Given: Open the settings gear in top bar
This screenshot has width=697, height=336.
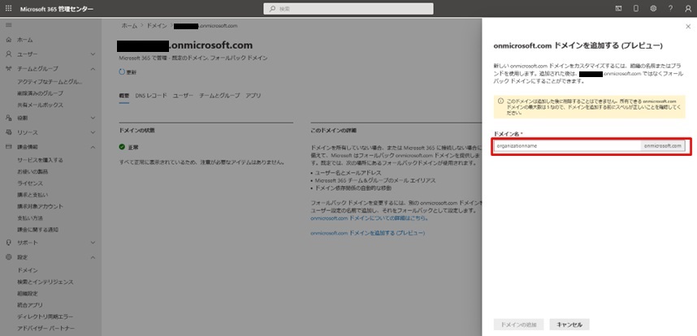Looking at the screenshot, I should tap(653, 8).
